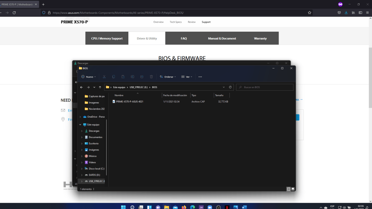Open the Ordenar sort dropdown
This screenshot has width=372, height=209.
click(168, 77)
